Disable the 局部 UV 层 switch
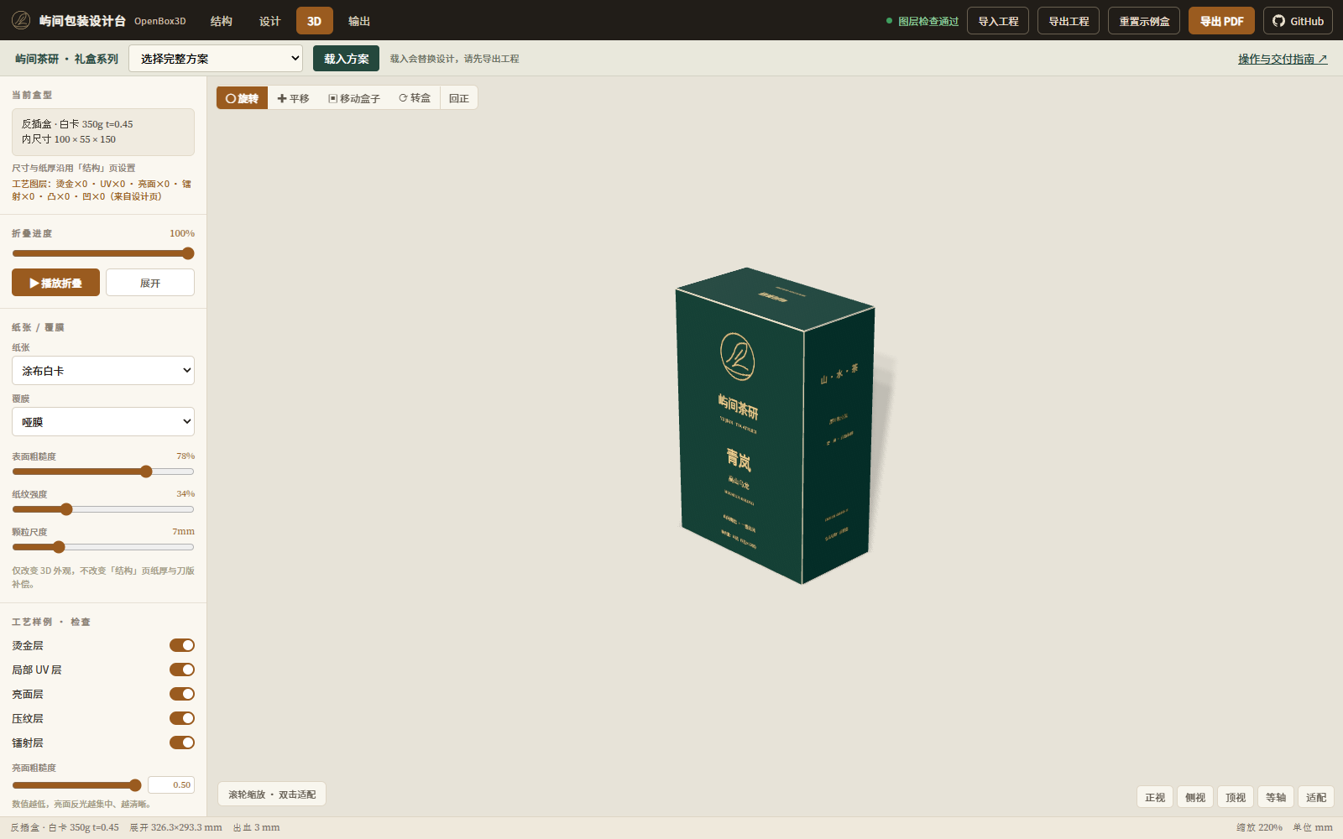 [182, 670]
